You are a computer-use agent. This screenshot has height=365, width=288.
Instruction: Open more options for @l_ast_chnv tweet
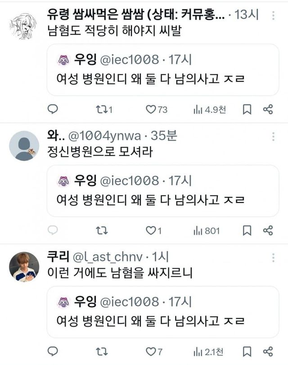point(273,257)
